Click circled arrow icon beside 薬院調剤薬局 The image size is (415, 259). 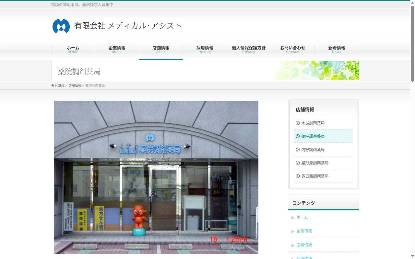point(298,136)
